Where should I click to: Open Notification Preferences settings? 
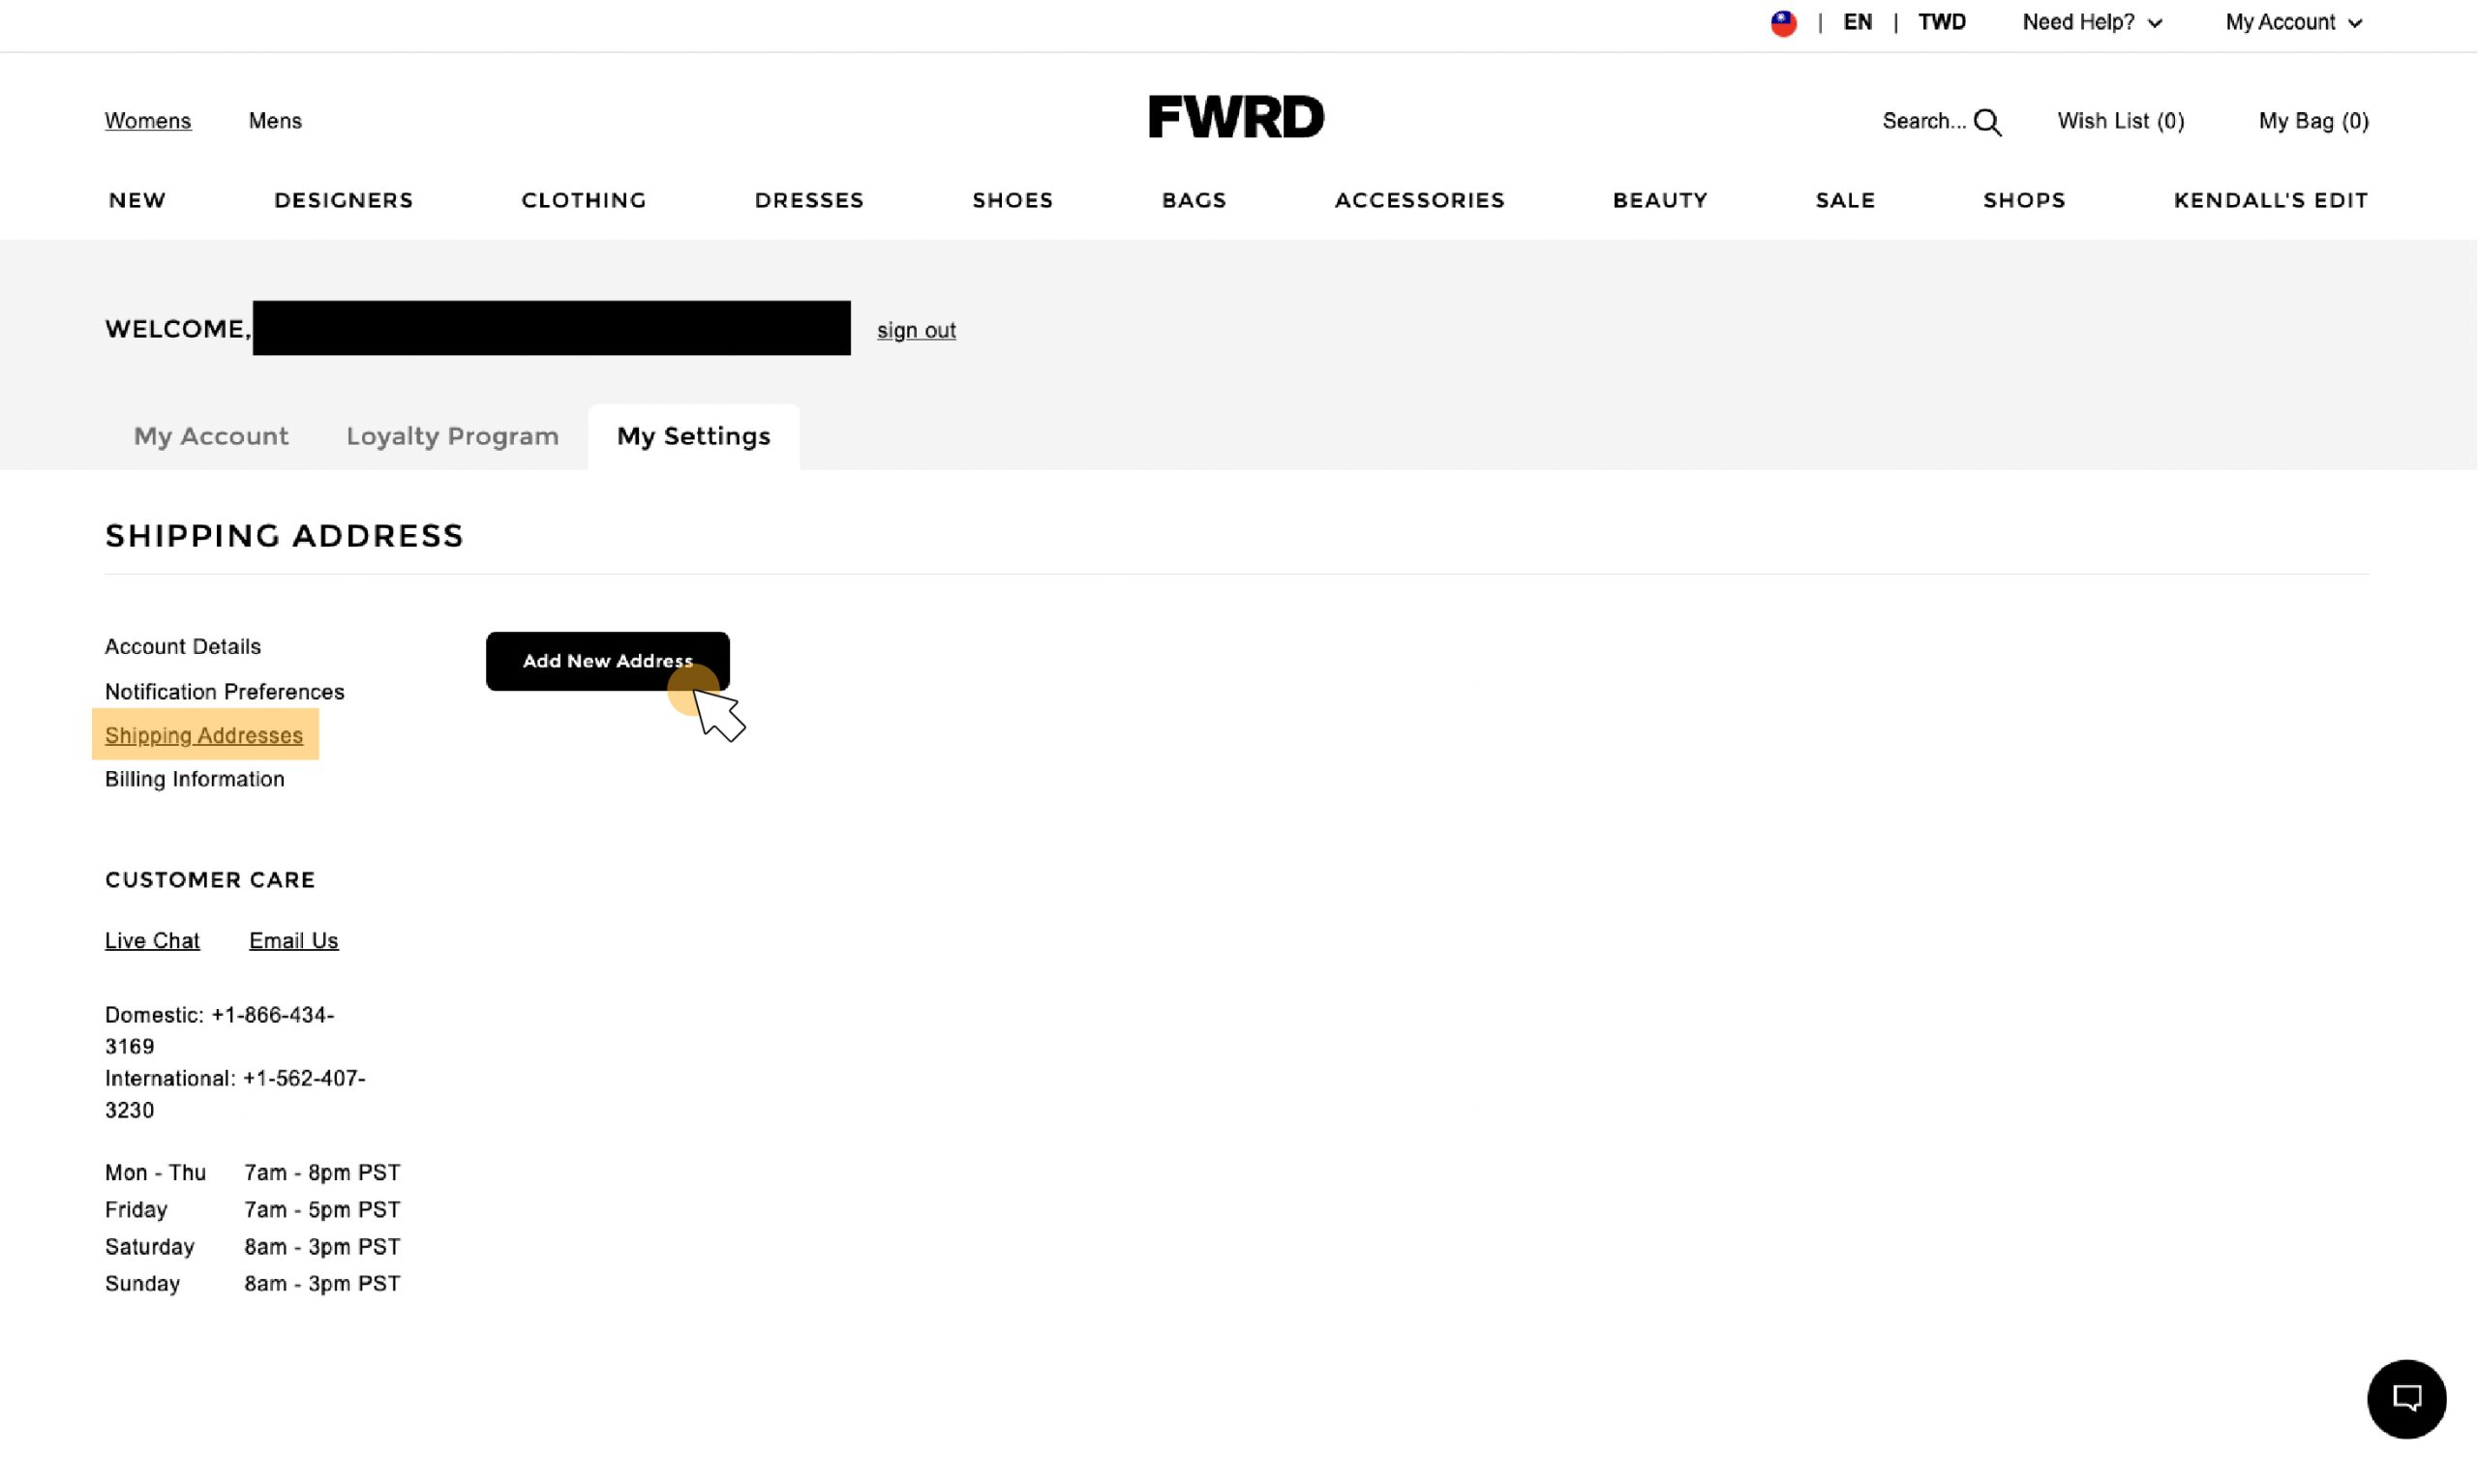point(225,691)
